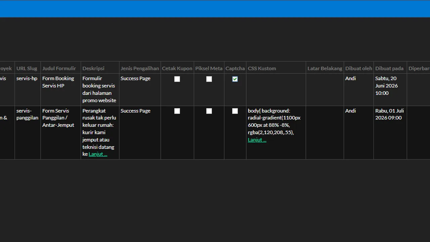Tick Piksel Meta checkbox in servis-panggilan row
Image resolution: width=430 pixels, height=242 pixels.
[x=209, y=111]
